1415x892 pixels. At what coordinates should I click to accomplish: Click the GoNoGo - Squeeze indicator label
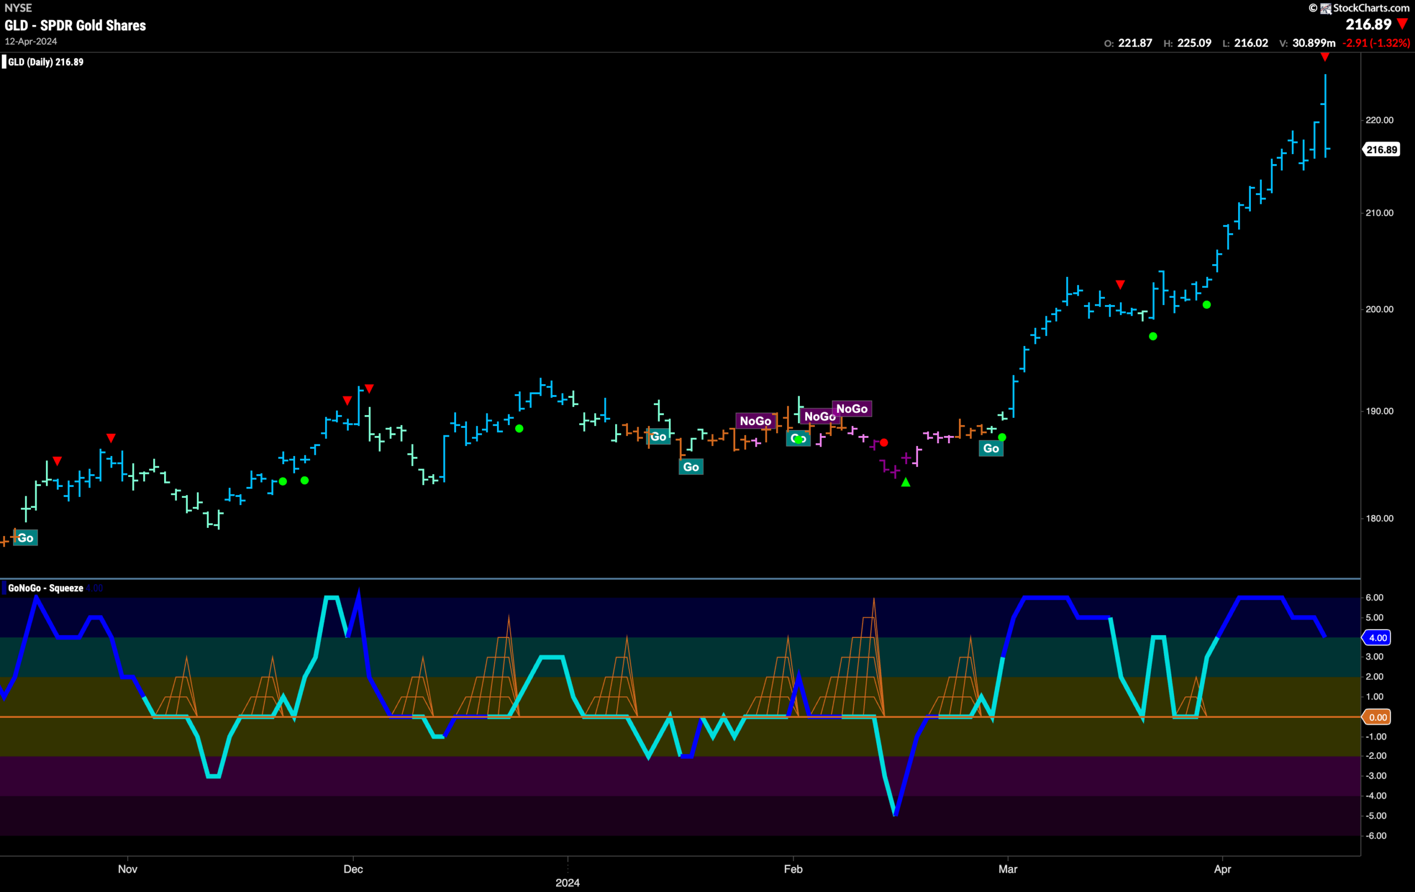(x=46, y=588)
